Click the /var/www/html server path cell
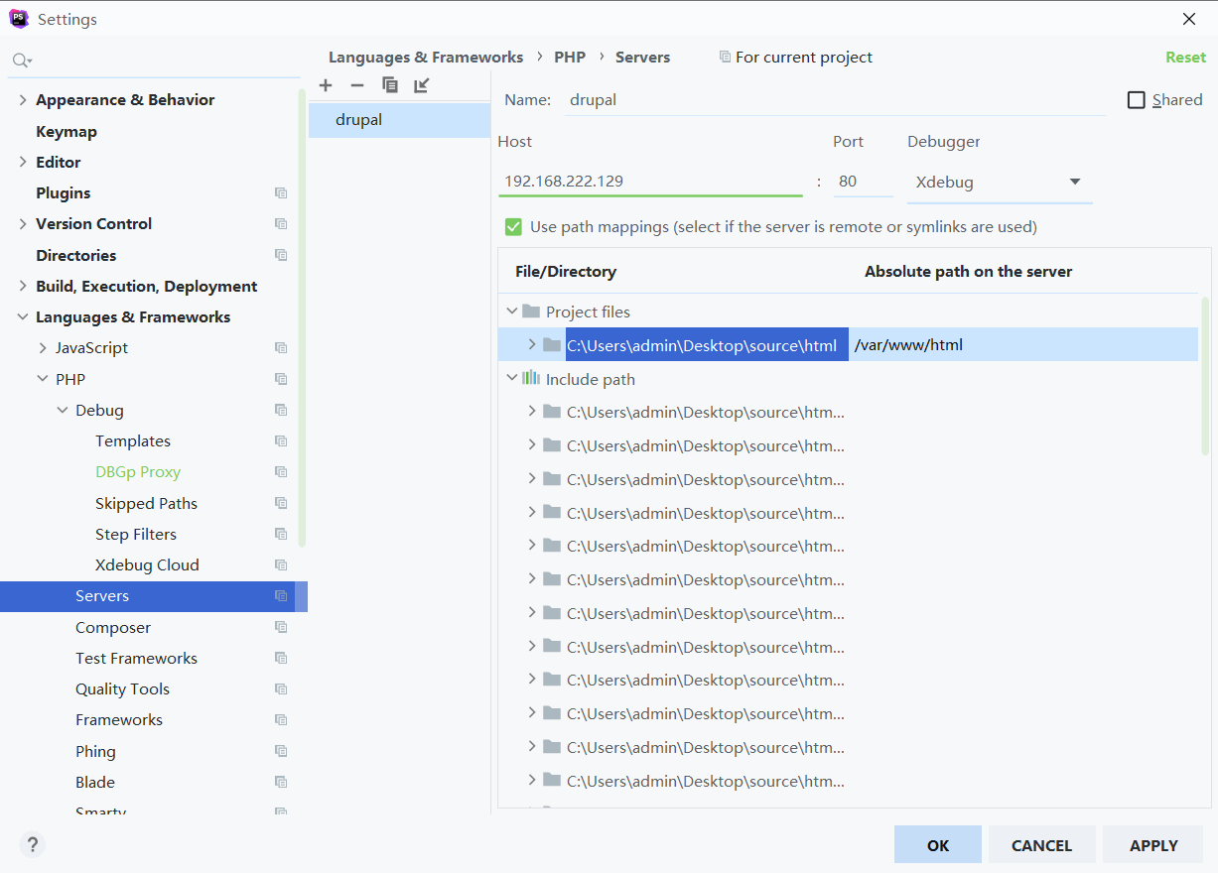The width and height of the screenshot is (1218, 873). coord(1023,345)
